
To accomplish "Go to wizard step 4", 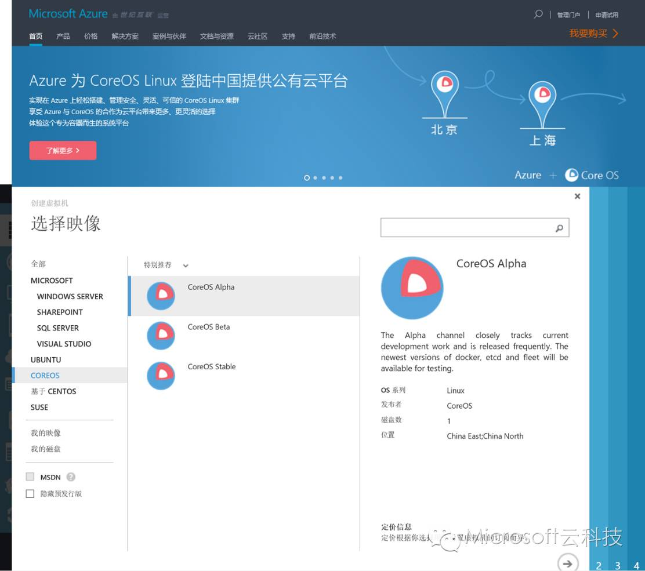I will click(x=636, y=565).
